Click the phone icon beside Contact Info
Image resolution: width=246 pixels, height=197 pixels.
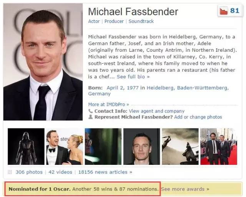[x=91, y=111]
